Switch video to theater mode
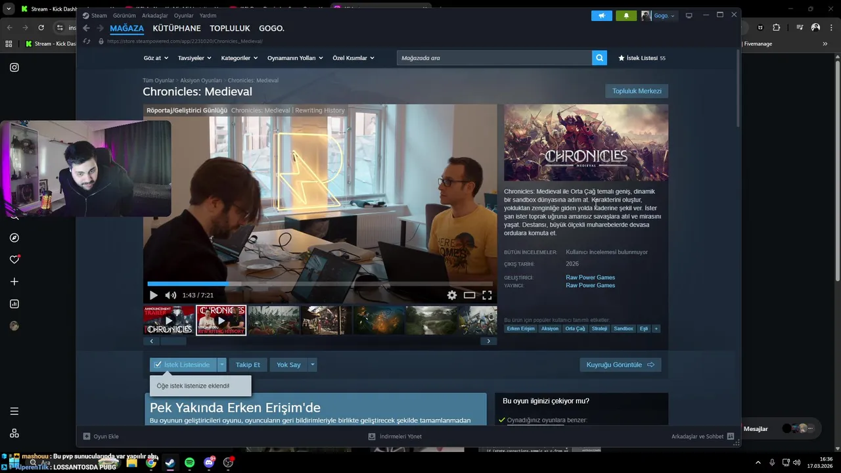This screenshot has height=473, width=841. click(469, 296)
